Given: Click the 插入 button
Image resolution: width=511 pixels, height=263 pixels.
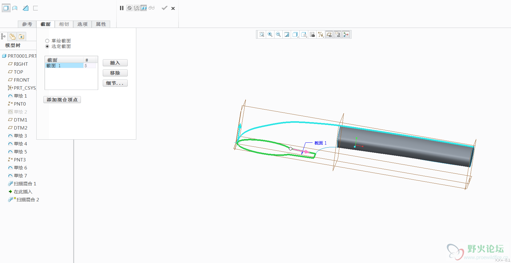Looking at the screenshot, I should click(115, 63).
